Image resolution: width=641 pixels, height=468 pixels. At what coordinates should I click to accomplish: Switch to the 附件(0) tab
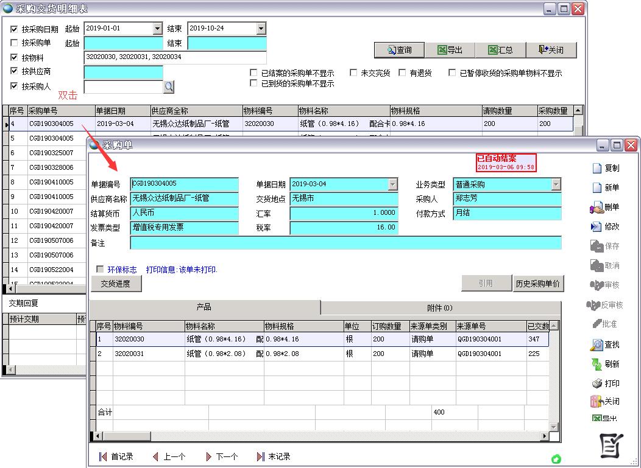[439, 308]
